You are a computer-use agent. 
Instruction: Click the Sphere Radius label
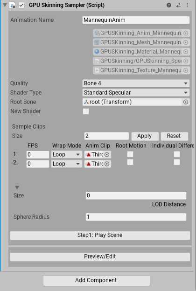point(31,217)
